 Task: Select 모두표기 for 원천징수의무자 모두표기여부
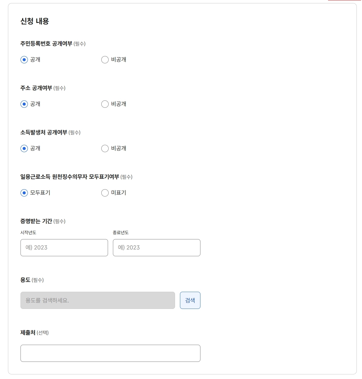pos(24,193)
